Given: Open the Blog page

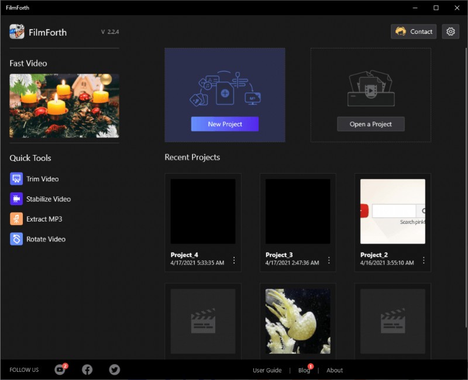Looking at the screenshot, I should 304,370.
